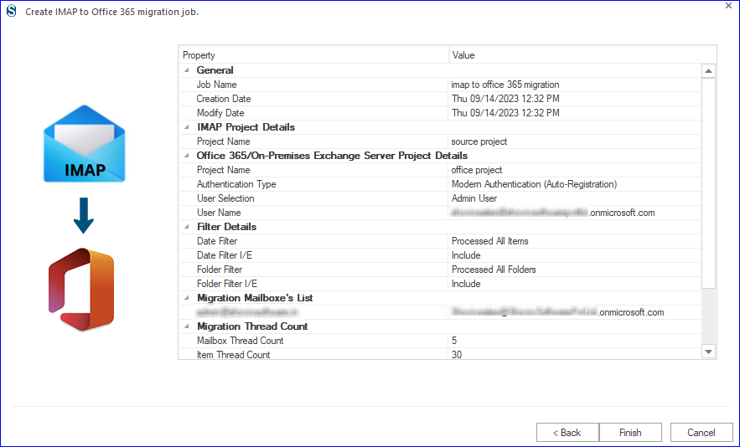
Task: Select the 'office project' value
Action: pyautogui.click(x=477, y=170)
